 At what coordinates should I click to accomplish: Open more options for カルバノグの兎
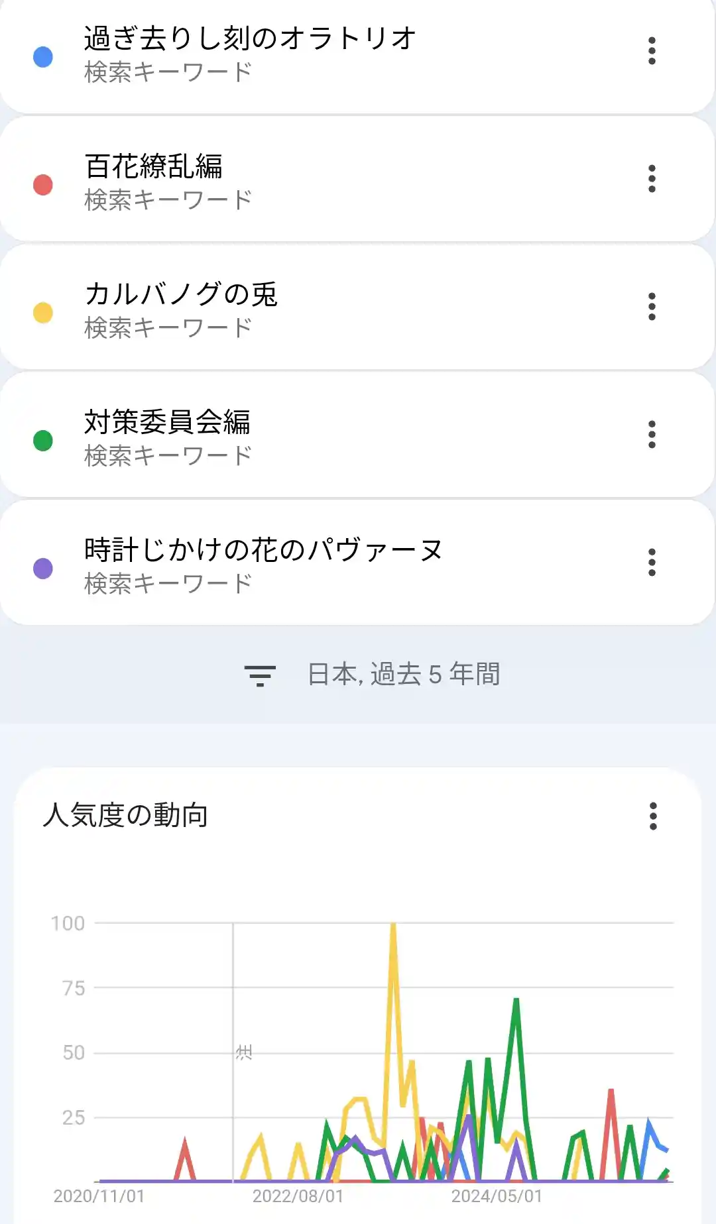click(x=652, y=307)
